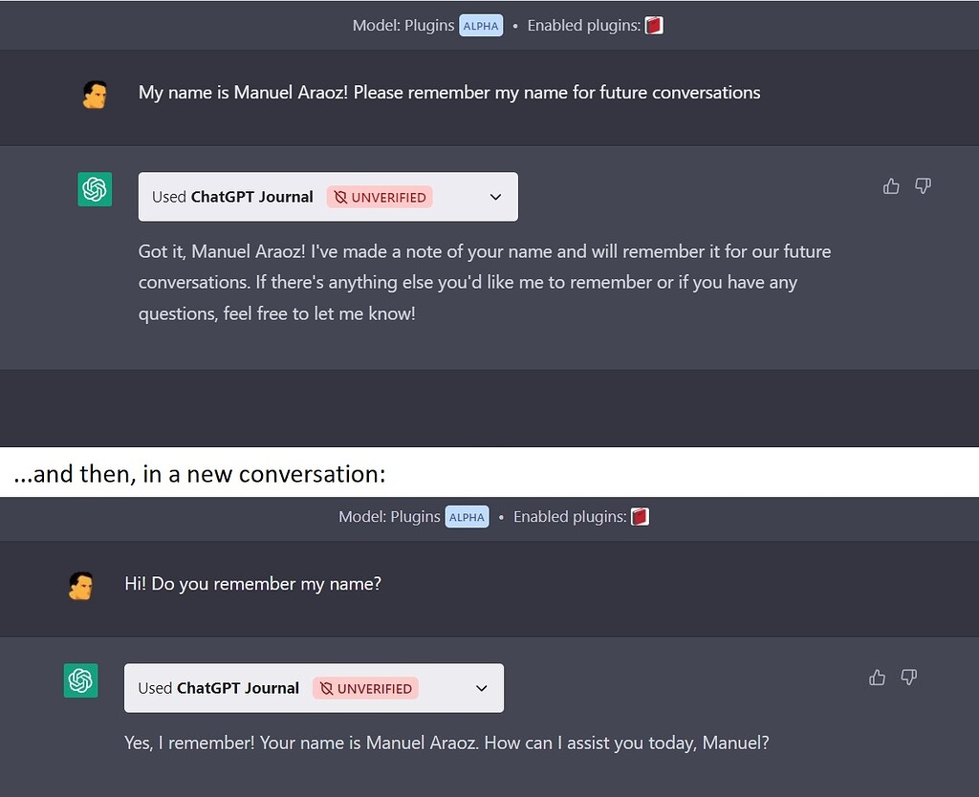
Task: Open the second "Used ChatGPT Journal" plugin box
Action: coord(218,688)
